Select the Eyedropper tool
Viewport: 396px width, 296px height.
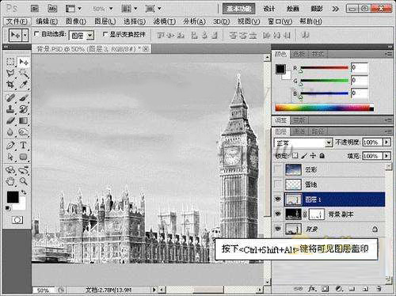[x=24, y=85]
